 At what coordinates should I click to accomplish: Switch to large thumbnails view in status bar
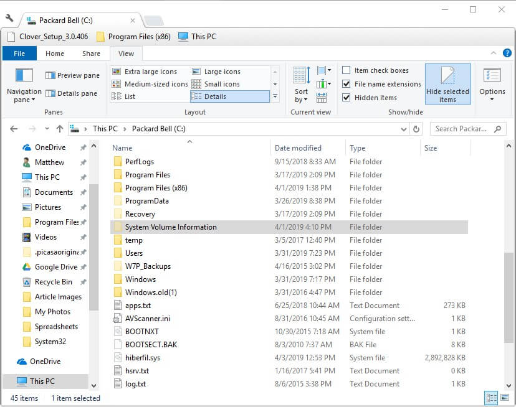505,398
